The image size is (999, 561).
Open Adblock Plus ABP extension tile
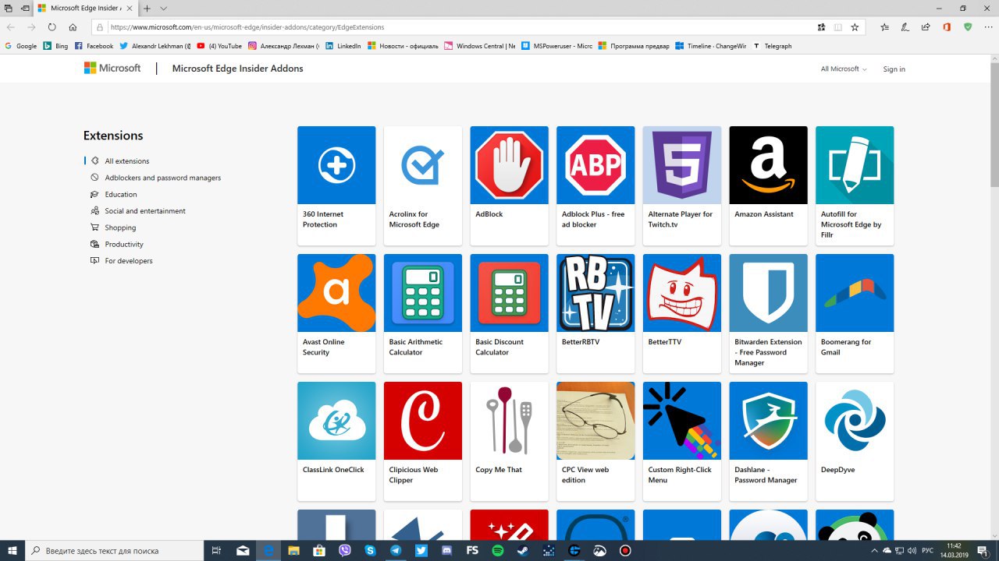tap(595, 185)
